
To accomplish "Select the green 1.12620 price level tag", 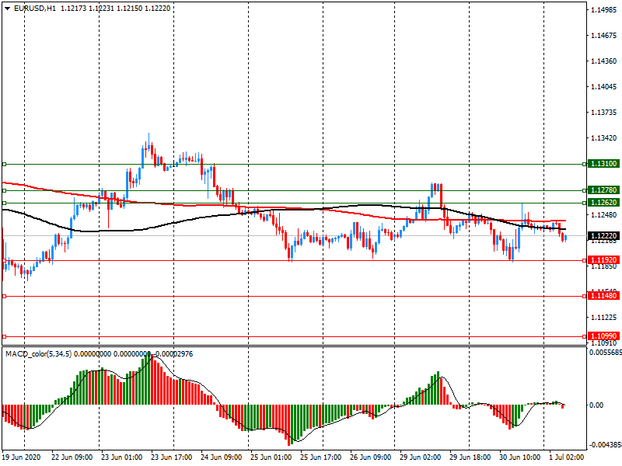I will [x=604, y=203].
